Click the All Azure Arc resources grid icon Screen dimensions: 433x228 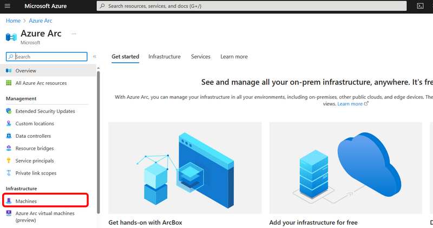pyautogui.click(x=9, y=83)
